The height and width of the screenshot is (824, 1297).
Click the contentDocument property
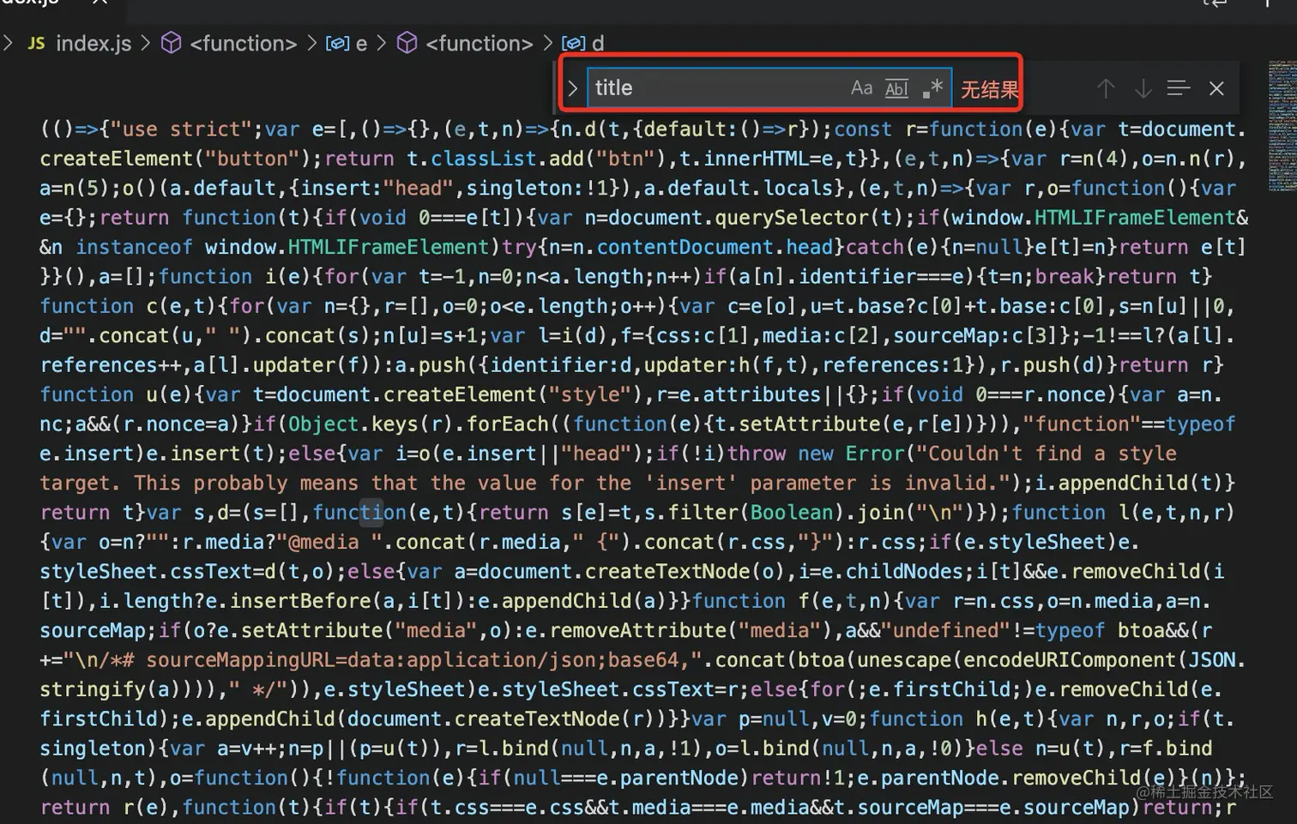pos(685,247)
